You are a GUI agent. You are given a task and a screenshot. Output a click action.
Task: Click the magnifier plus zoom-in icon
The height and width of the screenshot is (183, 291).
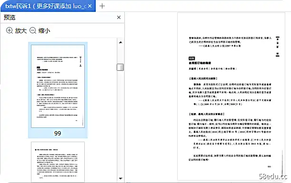(9, 30)
